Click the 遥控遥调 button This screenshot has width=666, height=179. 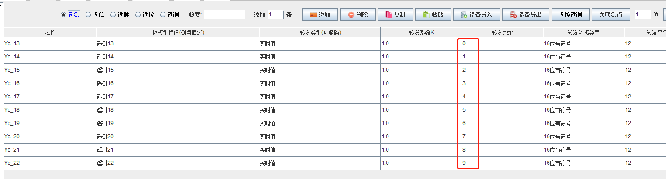tap(571, 15)
